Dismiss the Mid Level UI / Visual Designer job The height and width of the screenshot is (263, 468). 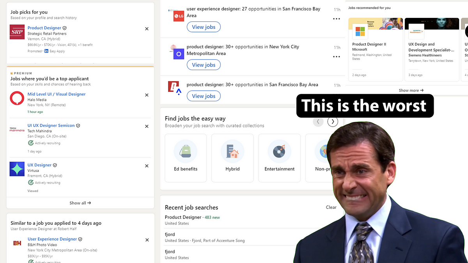point(147,95)
